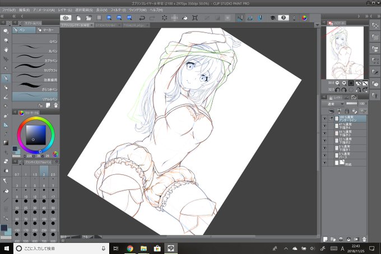The width and height of the screenshot is (381, 254).
Task: Select the 丸ペン sub tool
Action: point(35,49)
